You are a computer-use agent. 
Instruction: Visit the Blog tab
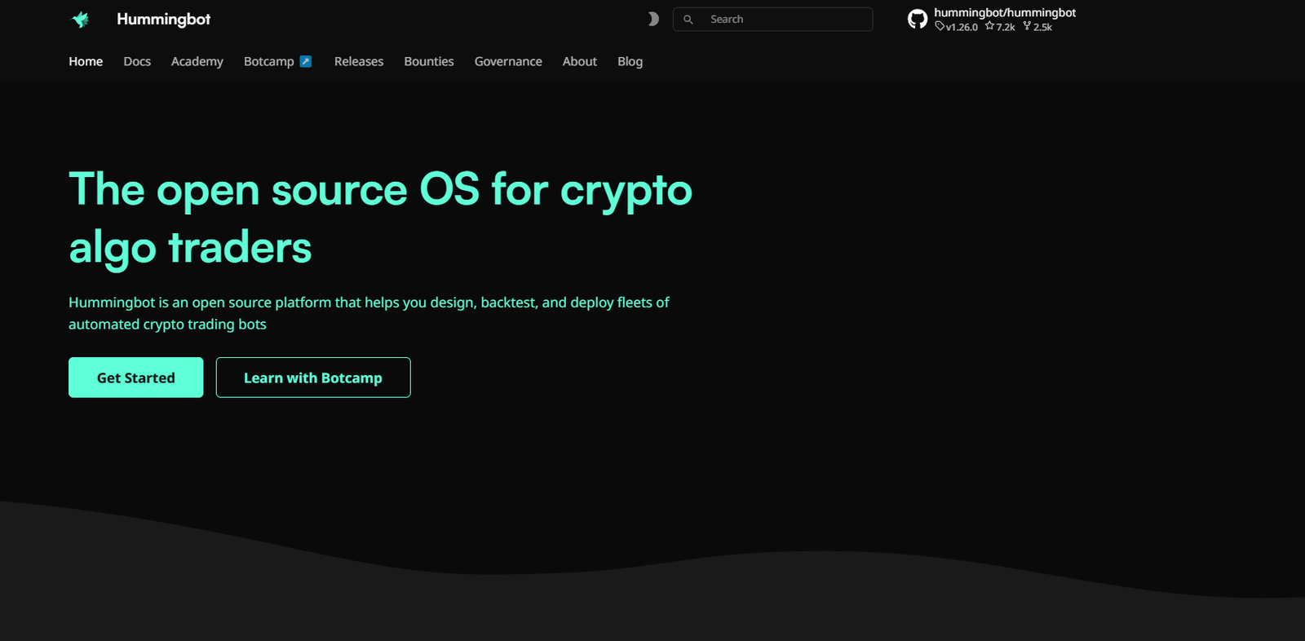tap(630, 61)
